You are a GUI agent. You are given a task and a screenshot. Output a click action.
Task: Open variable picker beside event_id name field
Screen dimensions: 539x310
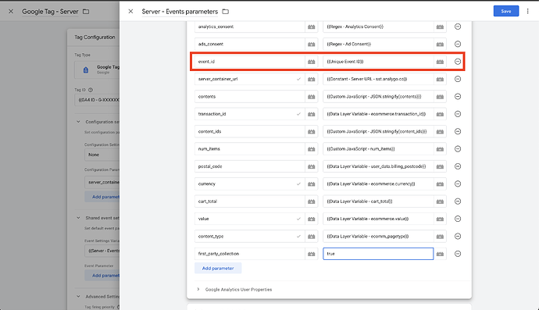pos(312,62)
